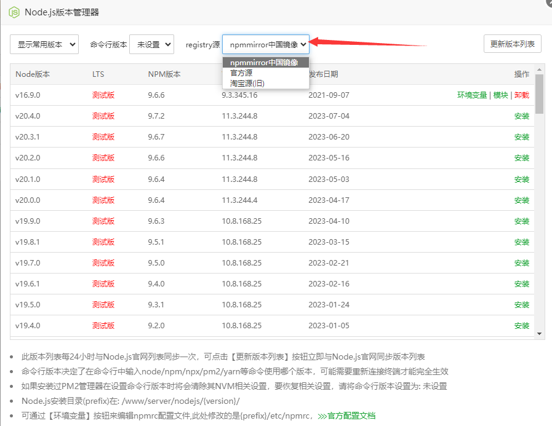Click release date 2021-09-07

(329, 95)
